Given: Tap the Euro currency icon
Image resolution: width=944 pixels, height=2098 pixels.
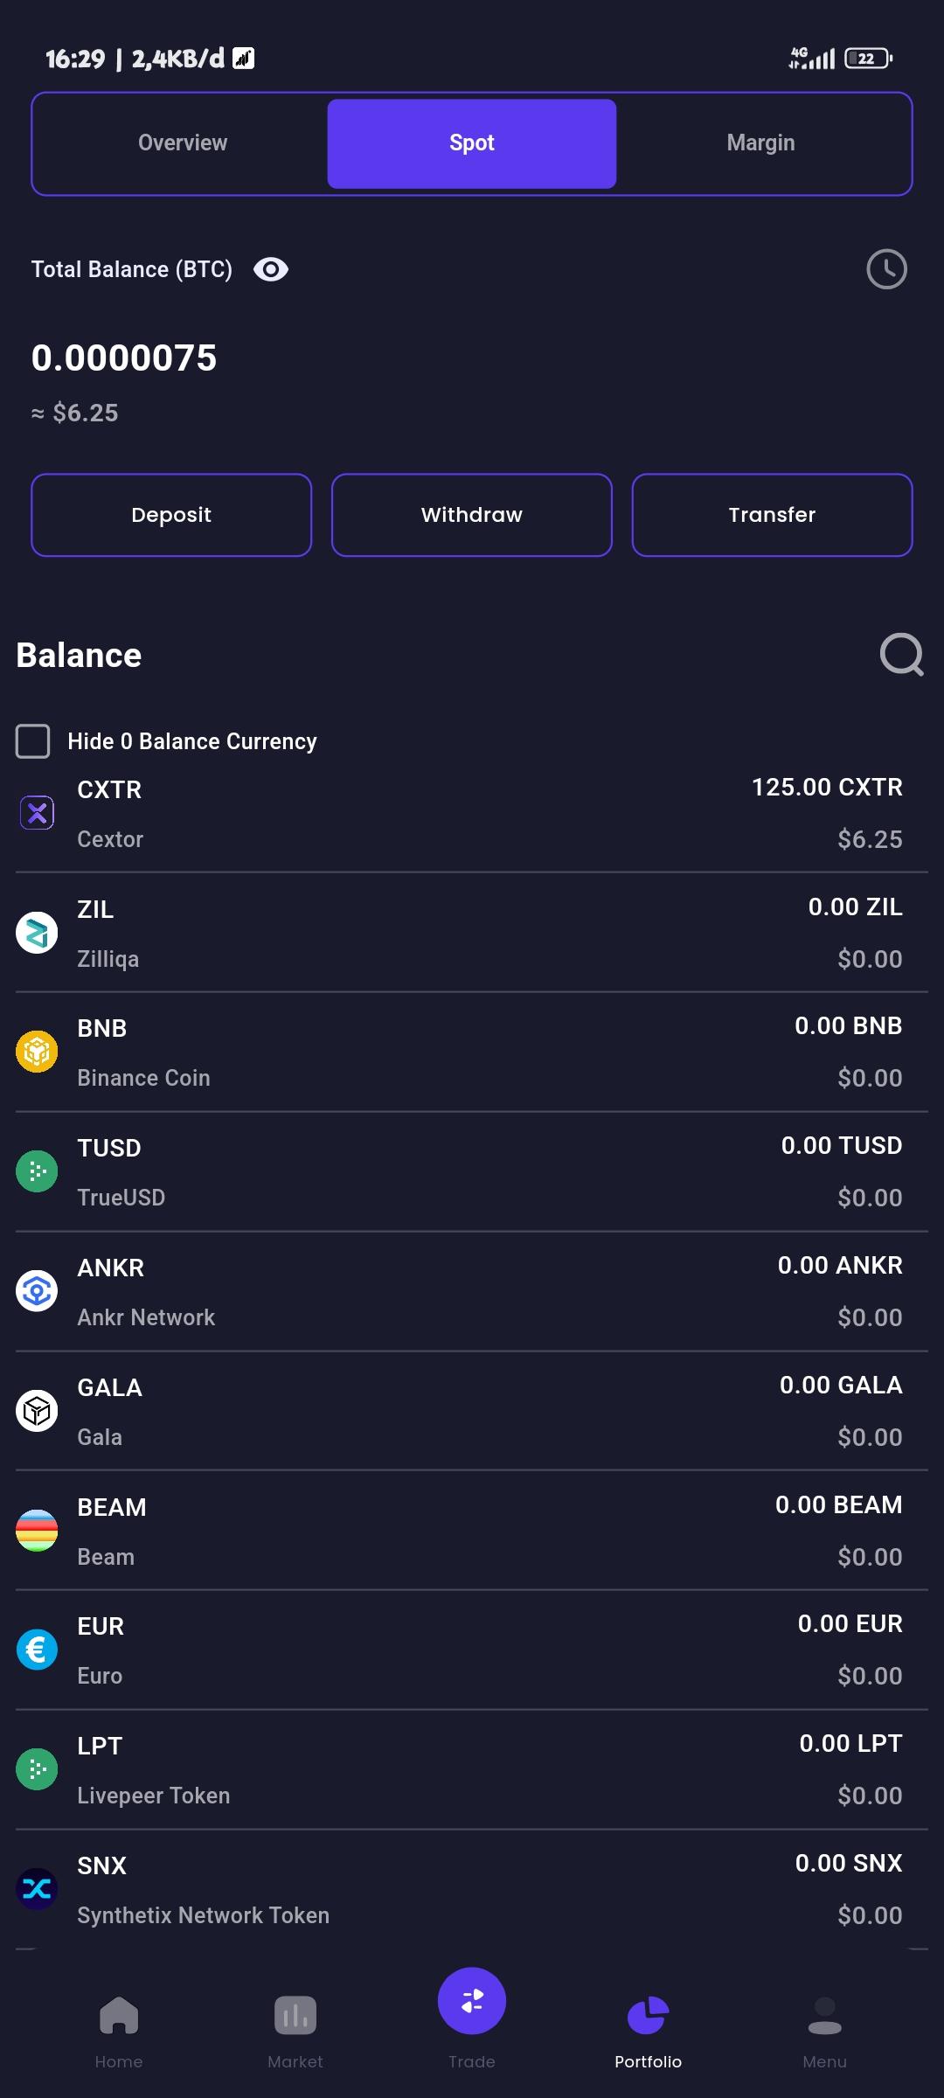Looking at the screenshot, I should coord(37,1650).
